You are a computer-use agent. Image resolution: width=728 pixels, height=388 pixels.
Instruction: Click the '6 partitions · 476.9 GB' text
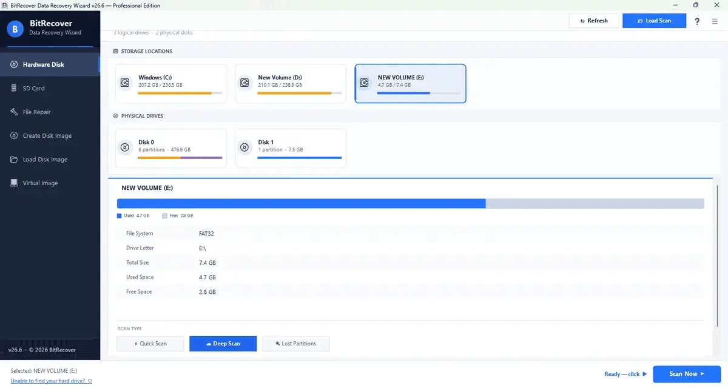click(164, 149)
